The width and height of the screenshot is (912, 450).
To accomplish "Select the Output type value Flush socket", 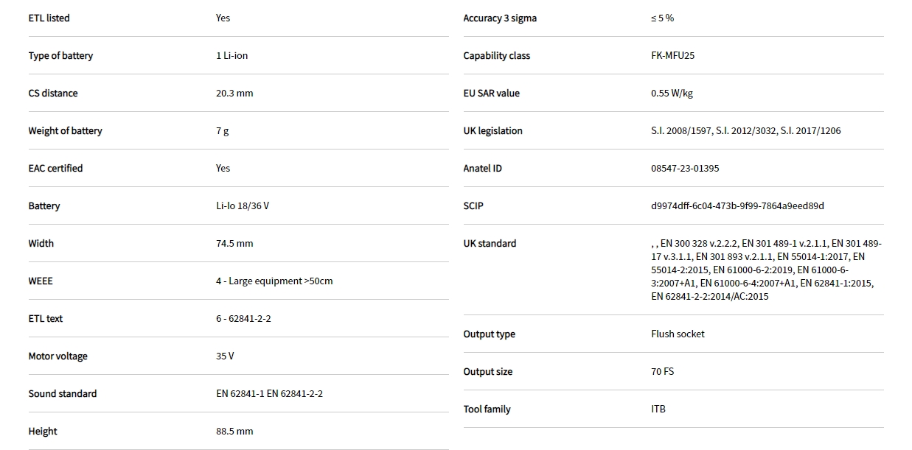I will pos(678,334).
